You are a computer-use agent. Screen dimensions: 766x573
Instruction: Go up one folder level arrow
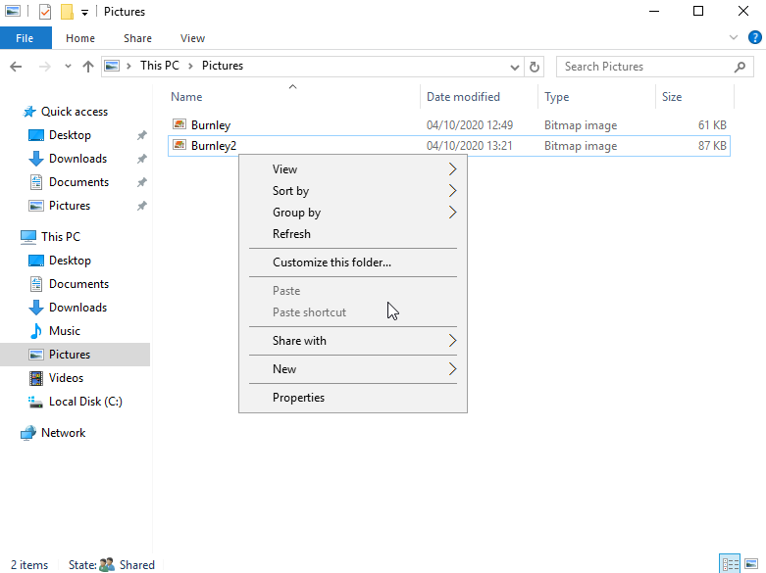click(x=88, y=67)
